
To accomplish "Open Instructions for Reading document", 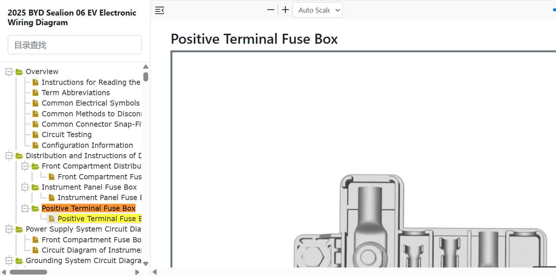I will point(91,82).
